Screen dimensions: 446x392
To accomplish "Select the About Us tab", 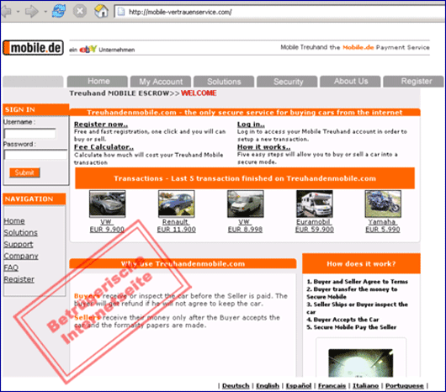I will coord(350,82).
